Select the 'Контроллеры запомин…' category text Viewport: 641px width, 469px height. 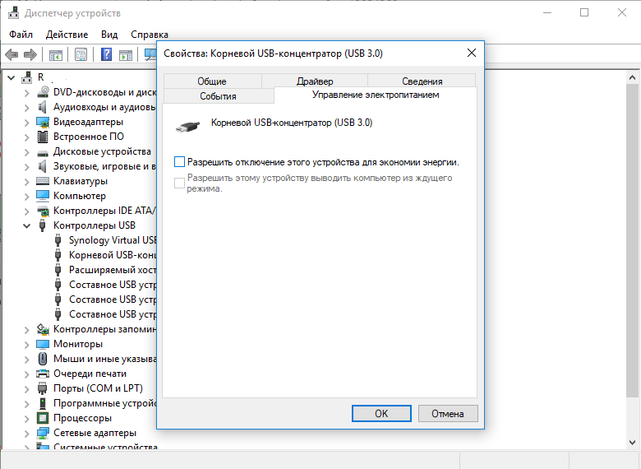point(105,329)
